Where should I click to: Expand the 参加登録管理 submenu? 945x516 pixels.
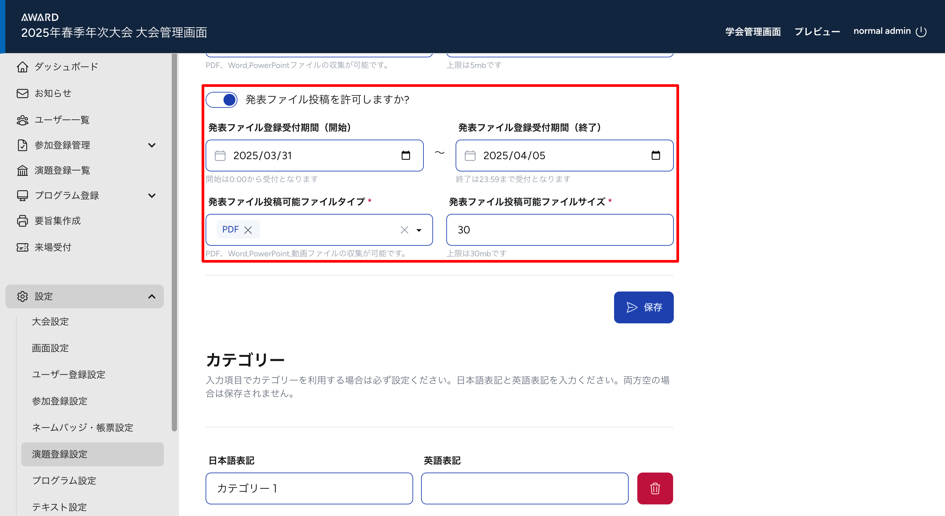(152, 145)
